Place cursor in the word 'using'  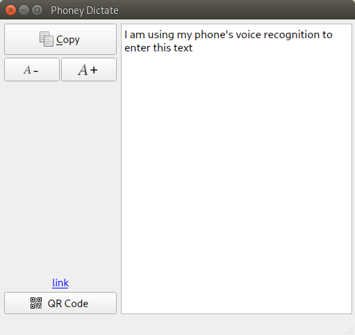pyautogui.click(x=160, y=35)
